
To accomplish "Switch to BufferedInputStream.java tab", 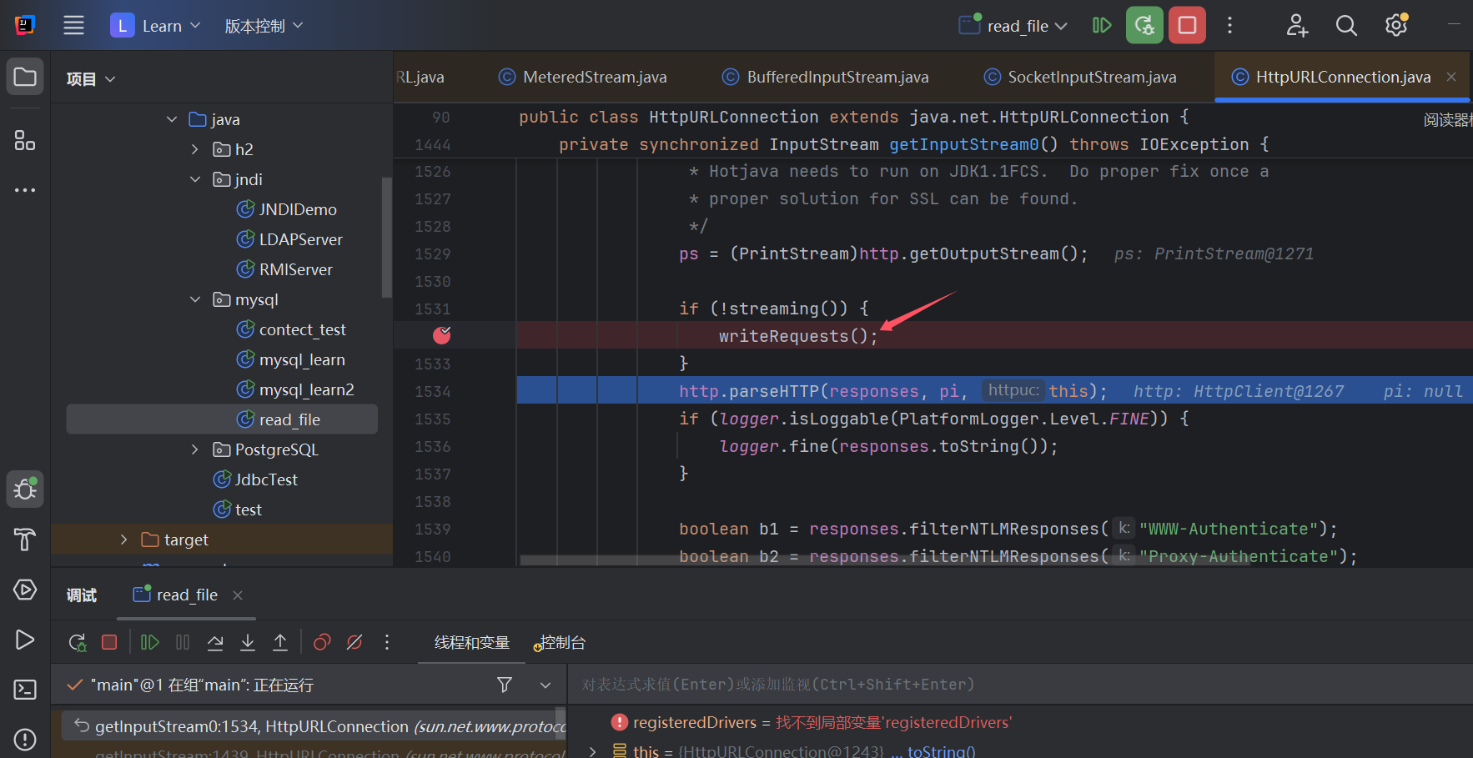I will tap(826, 77).
